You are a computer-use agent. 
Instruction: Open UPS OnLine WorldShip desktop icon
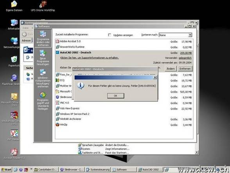click(x=43, y=6)
